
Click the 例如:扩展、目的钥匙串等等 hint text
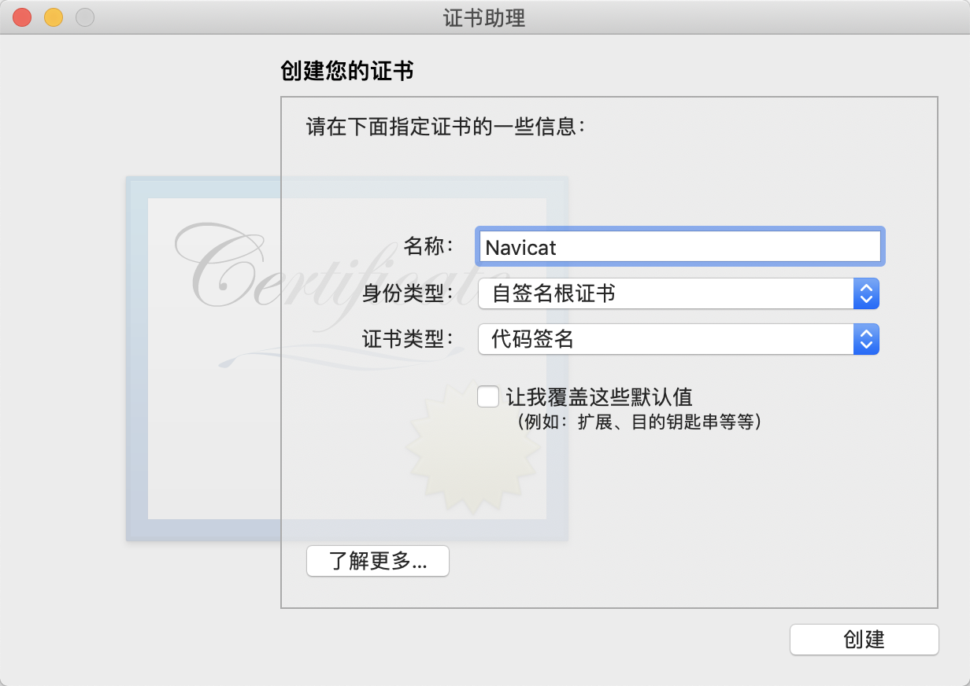pyautogui.click(x=639, y=422)
